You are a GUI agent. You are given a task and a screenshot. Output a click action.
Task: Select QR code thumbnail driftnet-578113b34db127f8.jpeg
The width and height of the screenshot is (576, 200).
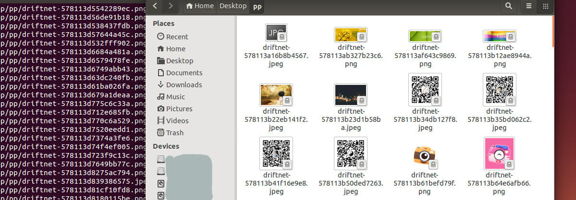425,90
